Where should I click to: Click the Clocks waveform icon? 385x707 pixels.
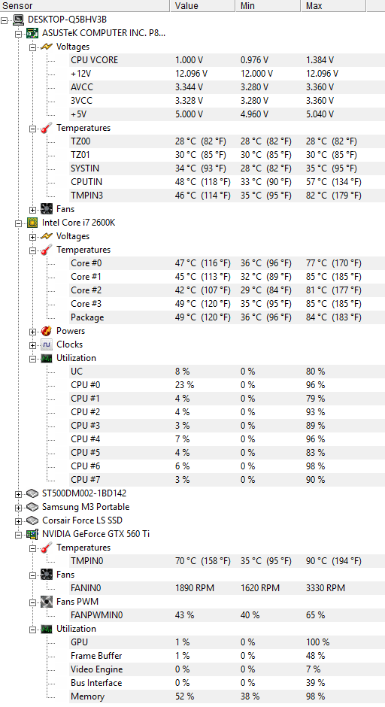(47, 344)
